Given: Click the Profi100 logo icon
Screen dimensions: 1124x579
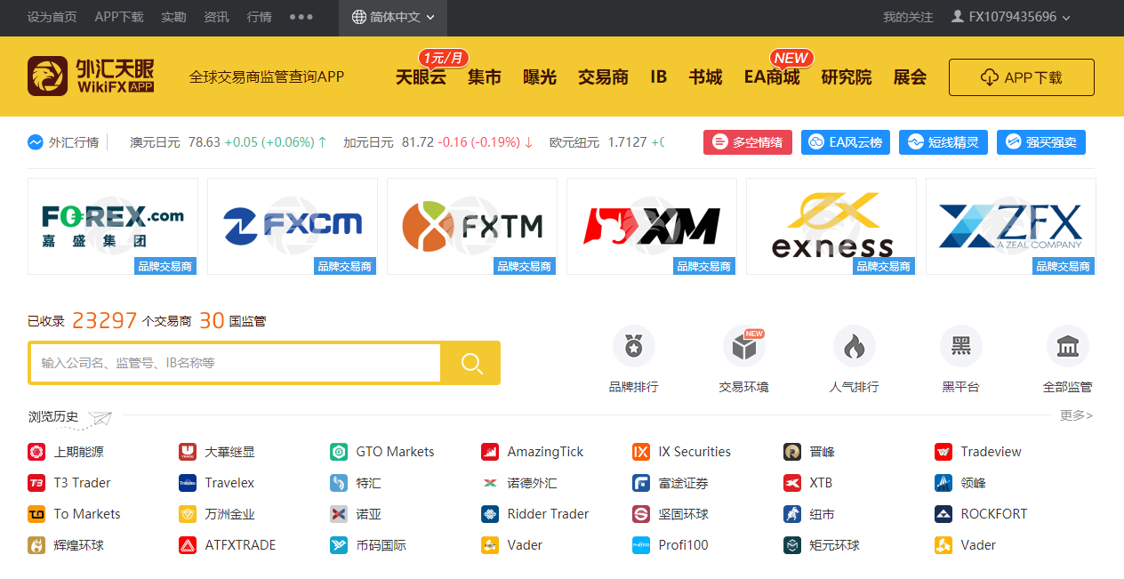Looking at the screenshot, I should click(x=641, y=545).
